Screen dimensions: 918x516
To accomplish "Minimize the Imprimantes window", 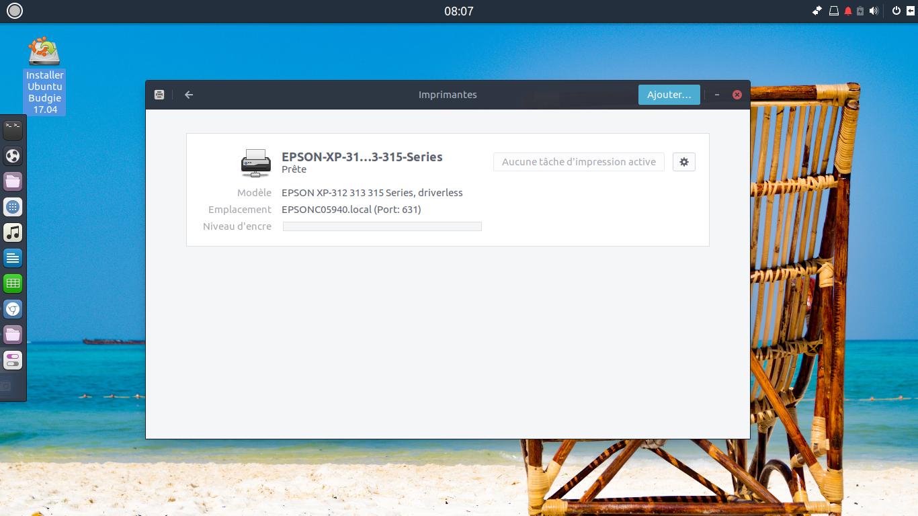I will click(717, 95).
